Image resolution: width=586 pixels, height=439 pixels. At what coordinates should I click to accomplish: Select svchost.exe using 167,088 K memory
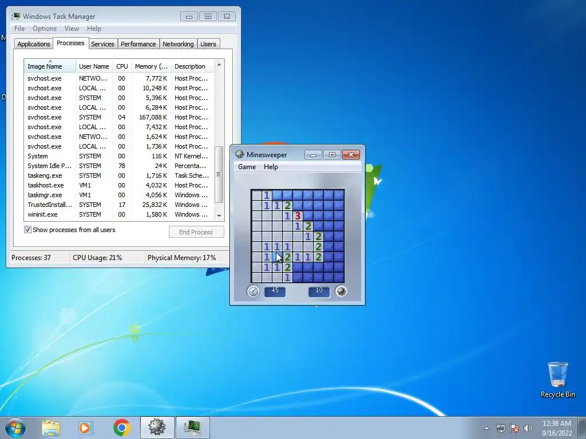point(119,117)
